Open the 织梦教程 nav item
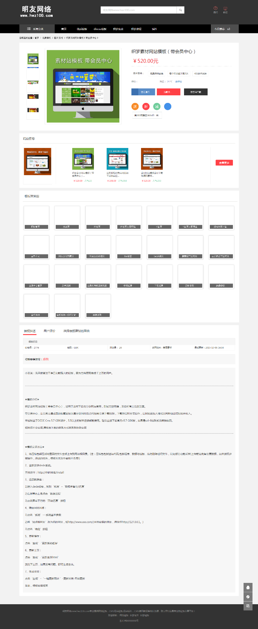This screenshot has width=258, height=629. (x=136, y=29)
